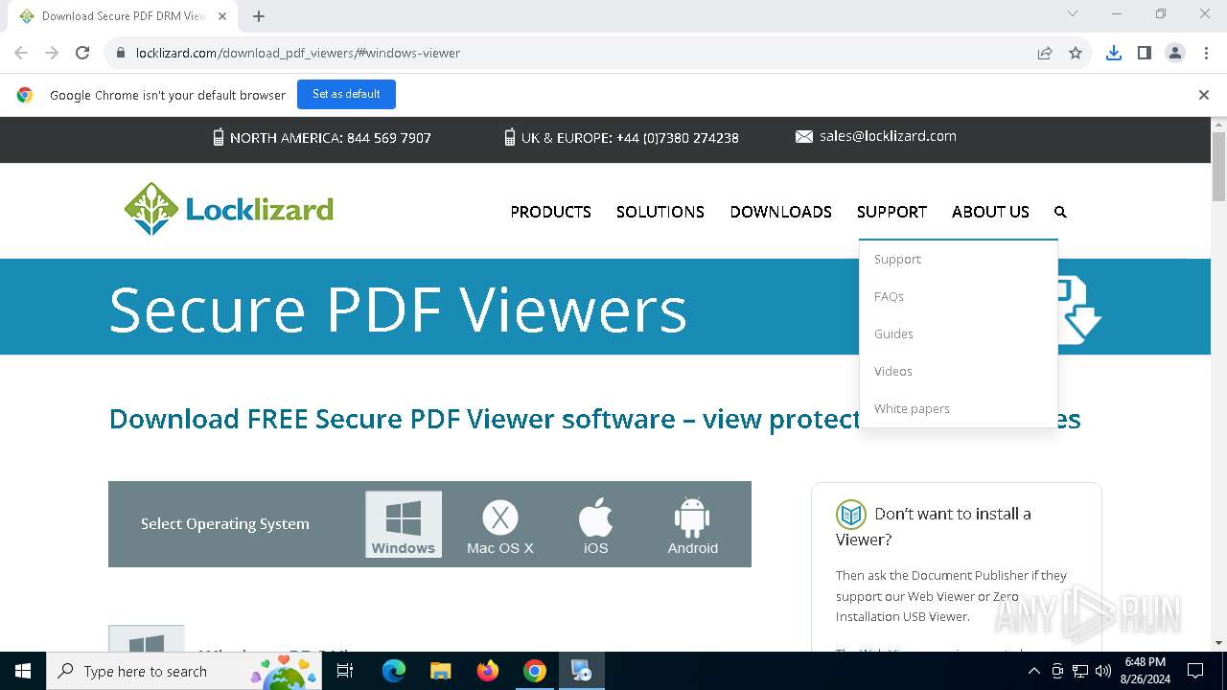The image size is (1227, 690).
Task: Open a new tab with plus button
Action: pos(259,16)
